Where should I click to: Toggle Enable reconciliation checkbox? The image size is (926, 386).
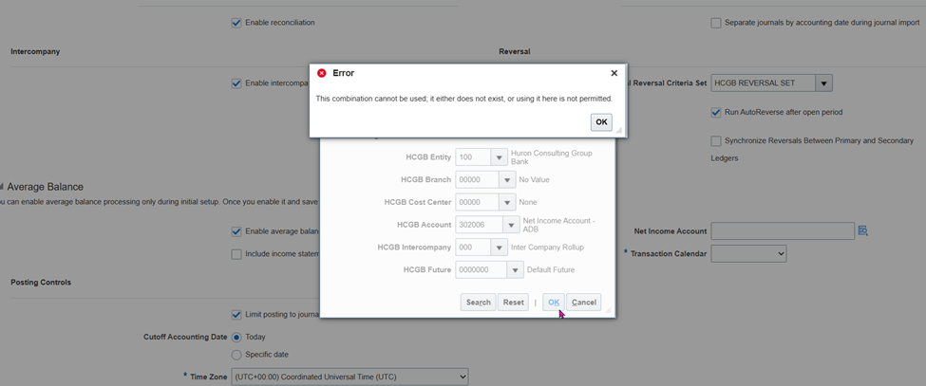236,23
